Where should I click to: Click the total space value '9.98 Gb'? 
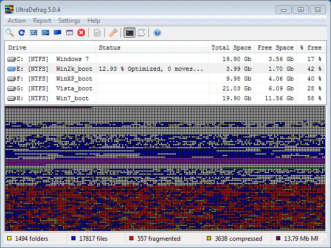click(238, 79)
